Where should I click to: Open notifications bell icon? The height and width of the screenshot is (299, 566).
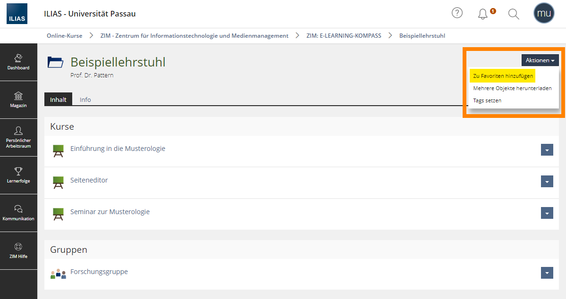click(x=483, y=14)
